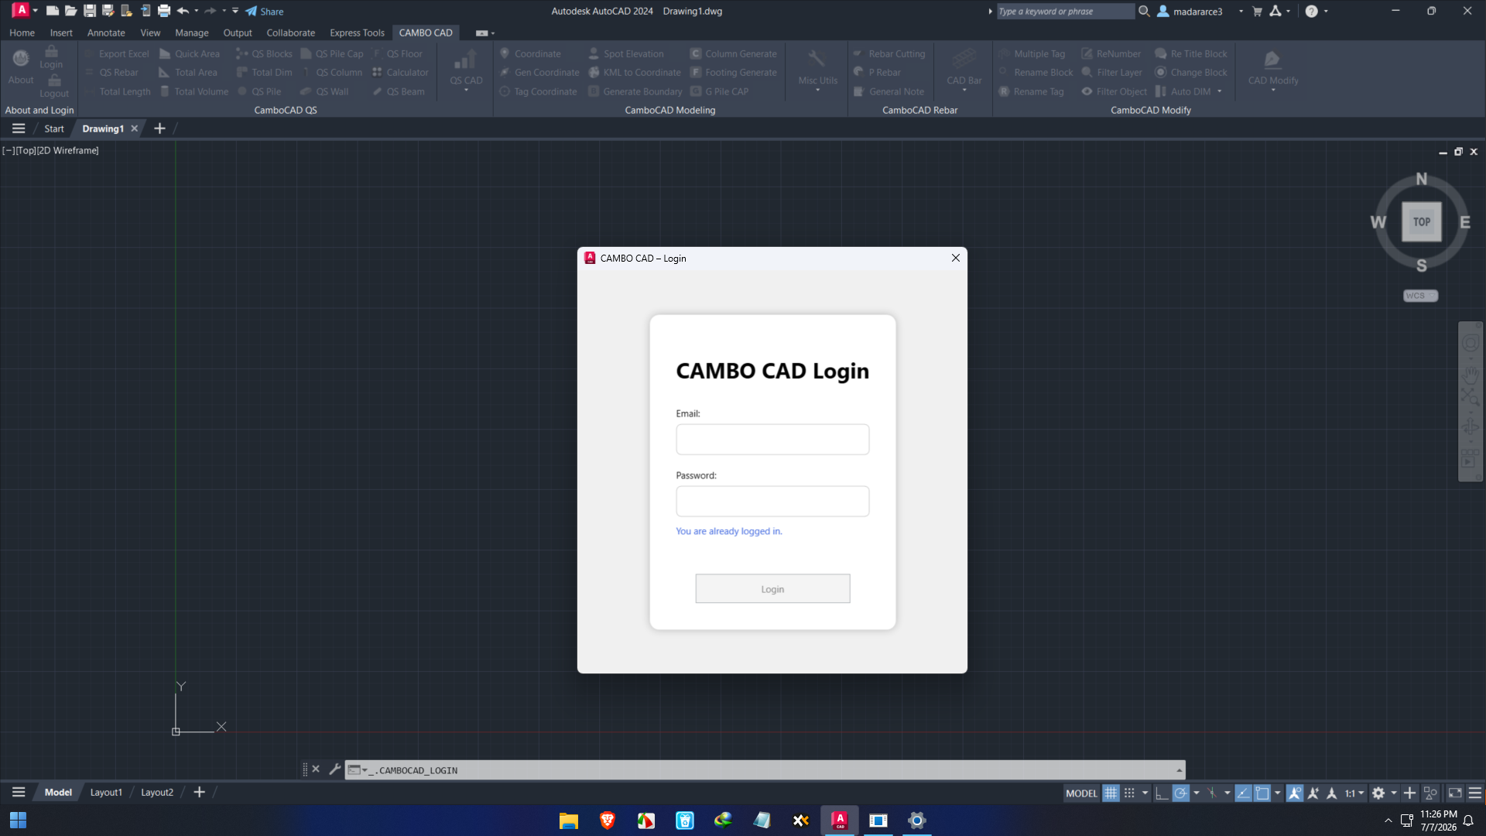This screenshot has height=836, width=1486.
Task: Click the New drawing icon in Quick Access toolbar
Action: tap(53, 11)
